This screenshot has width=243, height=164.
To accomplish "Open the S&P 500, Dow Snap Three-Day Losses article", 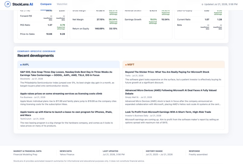I will pos(66,74).
